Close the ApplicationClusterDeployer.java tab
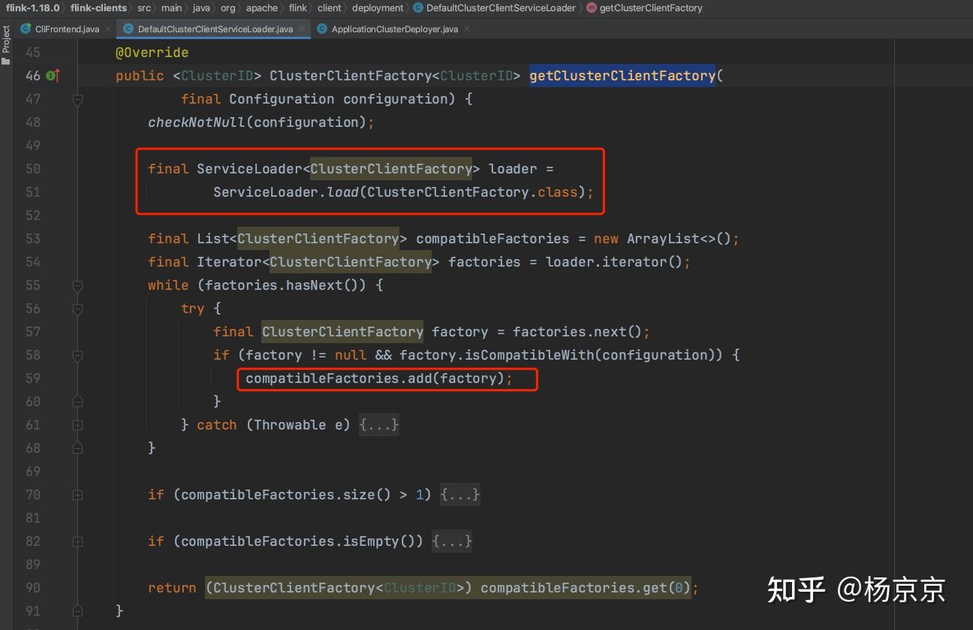The width and height of the screenshot is (973, 630). coord(466,29)
